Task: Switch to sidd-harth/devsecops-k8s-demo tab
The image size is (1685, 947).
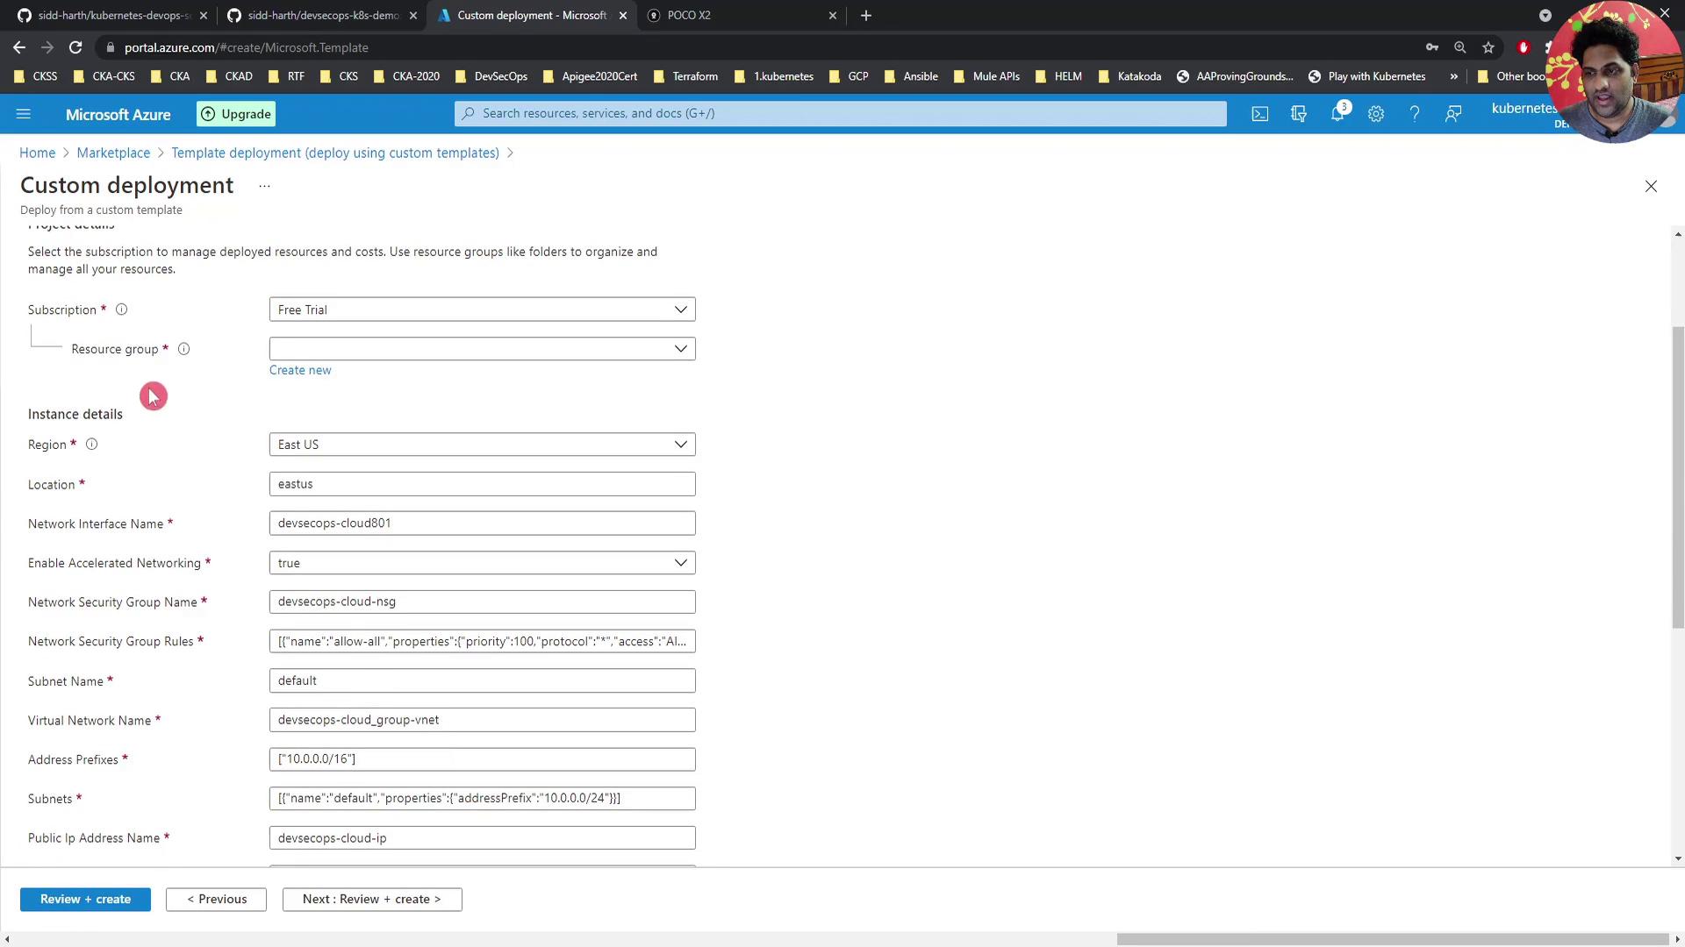Action: click(x=320, y=16)
